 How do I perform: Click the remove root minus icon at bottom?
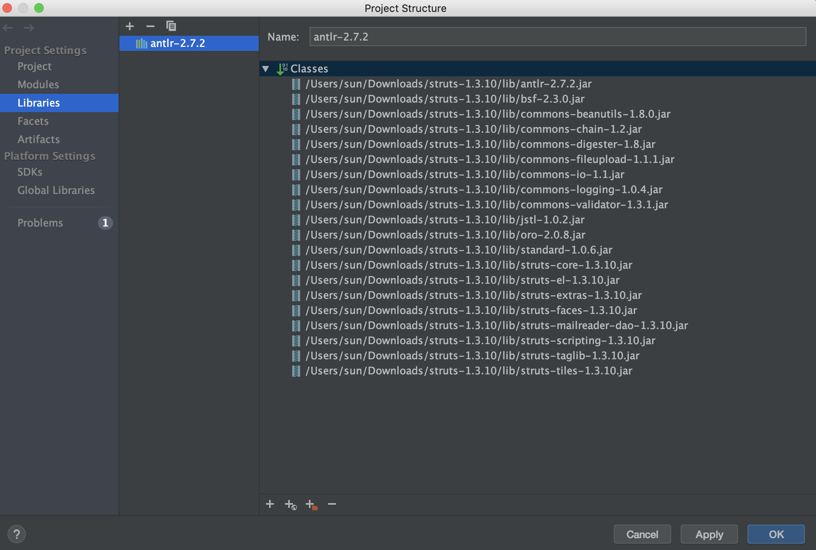(x=332, y=504)
